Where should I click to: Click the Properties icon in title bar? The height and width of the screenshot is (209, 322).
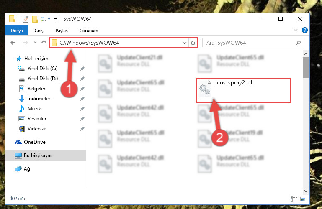pyautogui.click(x=26, y=19)
